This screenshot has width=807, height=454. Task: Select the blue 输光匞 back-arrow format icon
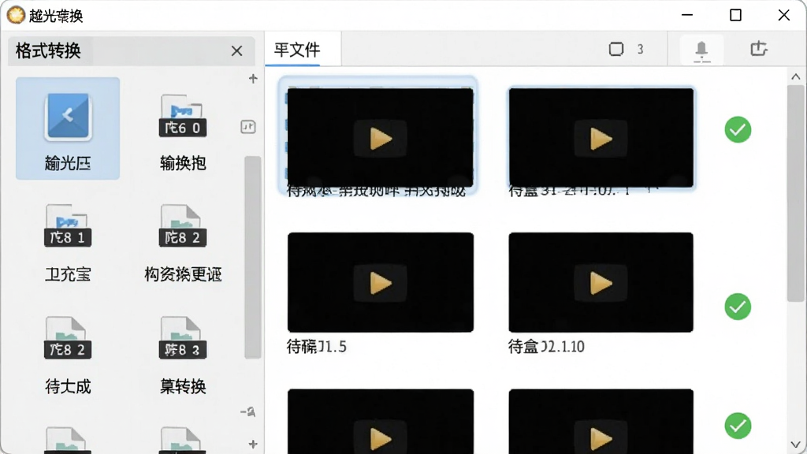click(68, 117)
